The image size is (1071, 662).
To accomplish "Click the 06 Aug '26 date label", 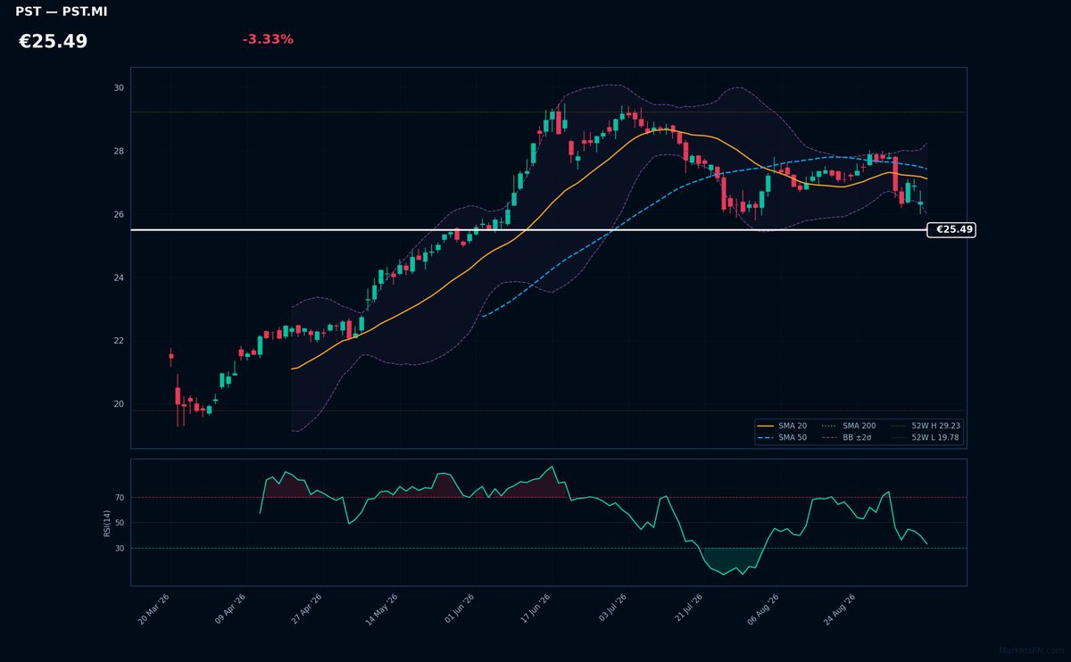I will pos(763,609).
